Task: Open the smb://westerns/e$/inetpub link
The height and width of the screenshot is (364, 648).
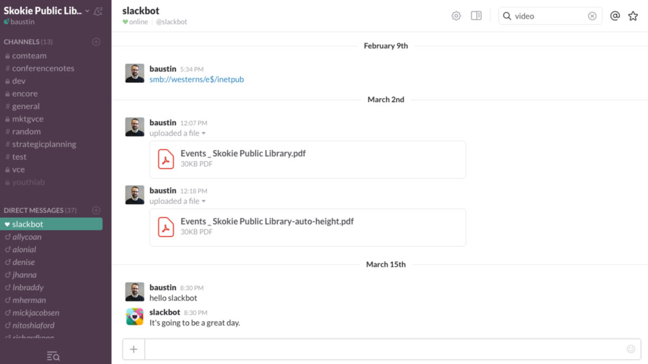Action: click(197, 79)
